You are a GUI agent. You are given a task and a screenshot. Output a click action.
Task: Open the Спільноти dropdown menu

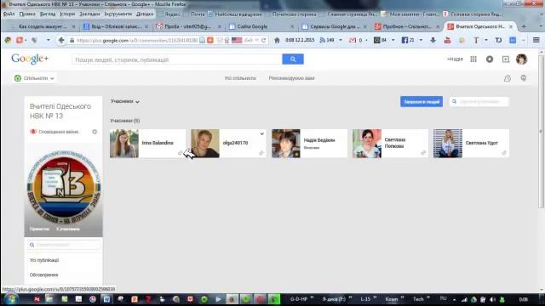click(34, 78)
